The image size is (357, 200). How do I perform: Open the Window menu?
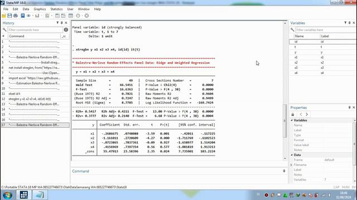(84, 9)
